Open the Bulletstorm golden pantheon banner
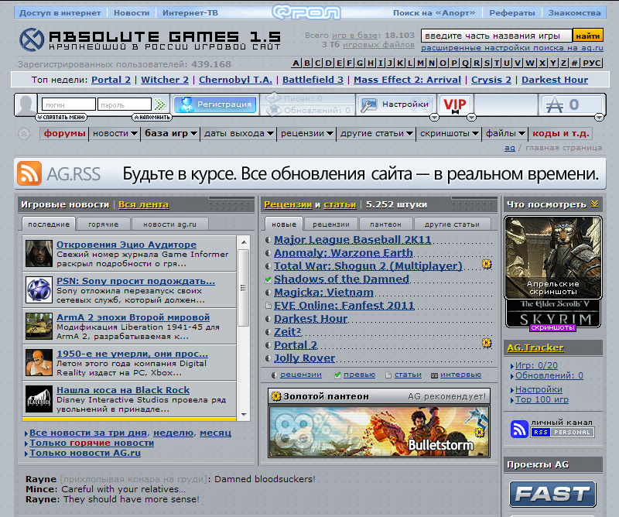The width and height of the screenshot is (619, 517). point(379,432)
